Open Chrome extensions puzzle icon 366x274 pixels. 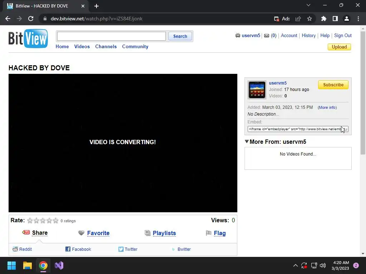(x=324, y=19)
